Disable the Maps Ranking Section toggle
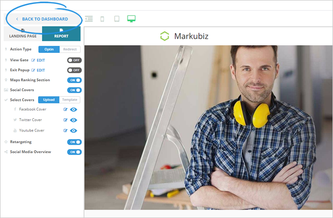Viewport: 333px width, 218px height. click(74, 80)
